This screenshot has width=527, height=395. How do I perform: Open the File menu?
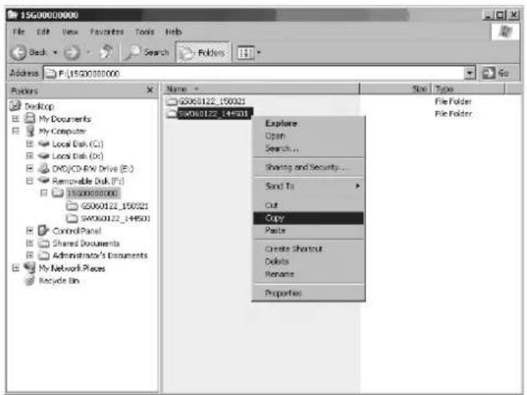click(x=18, y=32)
